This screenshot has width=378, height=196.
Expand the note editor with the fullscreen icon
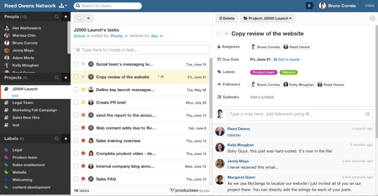coord(368,114)
